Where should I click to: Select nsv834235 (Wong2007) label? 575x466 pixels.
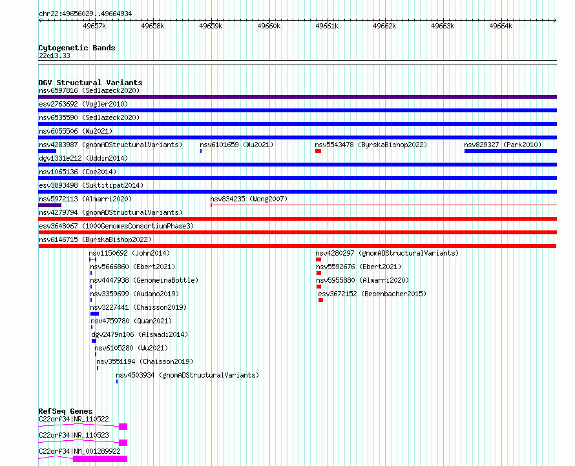(x=249, y=199)
